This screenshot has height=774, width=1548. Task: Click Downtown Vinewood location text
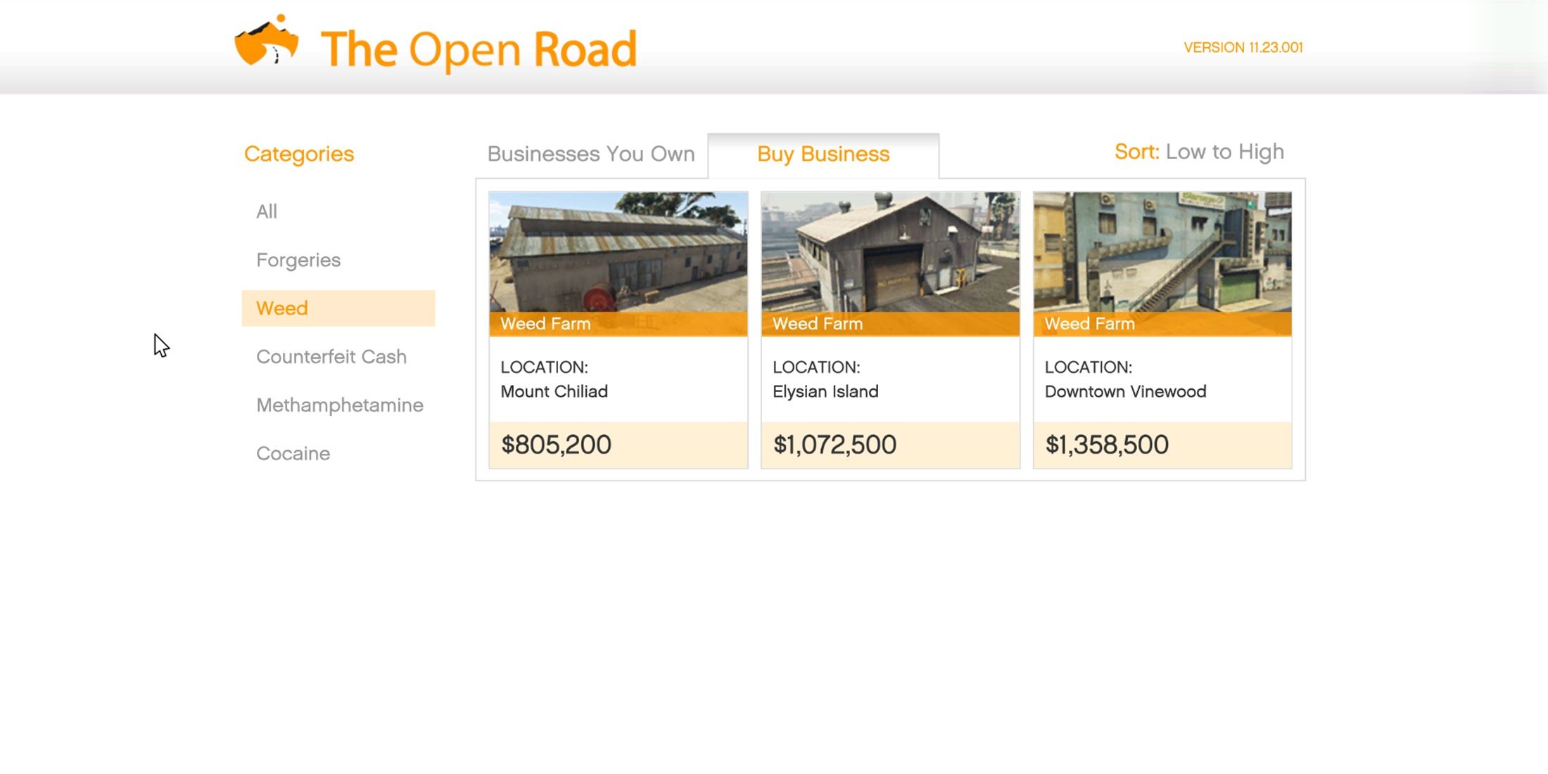pyautogui.click(x=1125, y=391)
